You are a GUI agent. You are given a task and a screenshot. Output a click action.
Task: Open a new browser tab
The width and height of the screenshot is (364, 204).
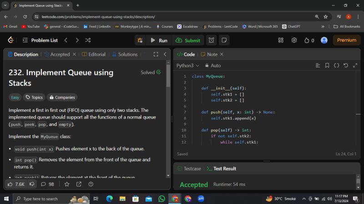(78, 5)
